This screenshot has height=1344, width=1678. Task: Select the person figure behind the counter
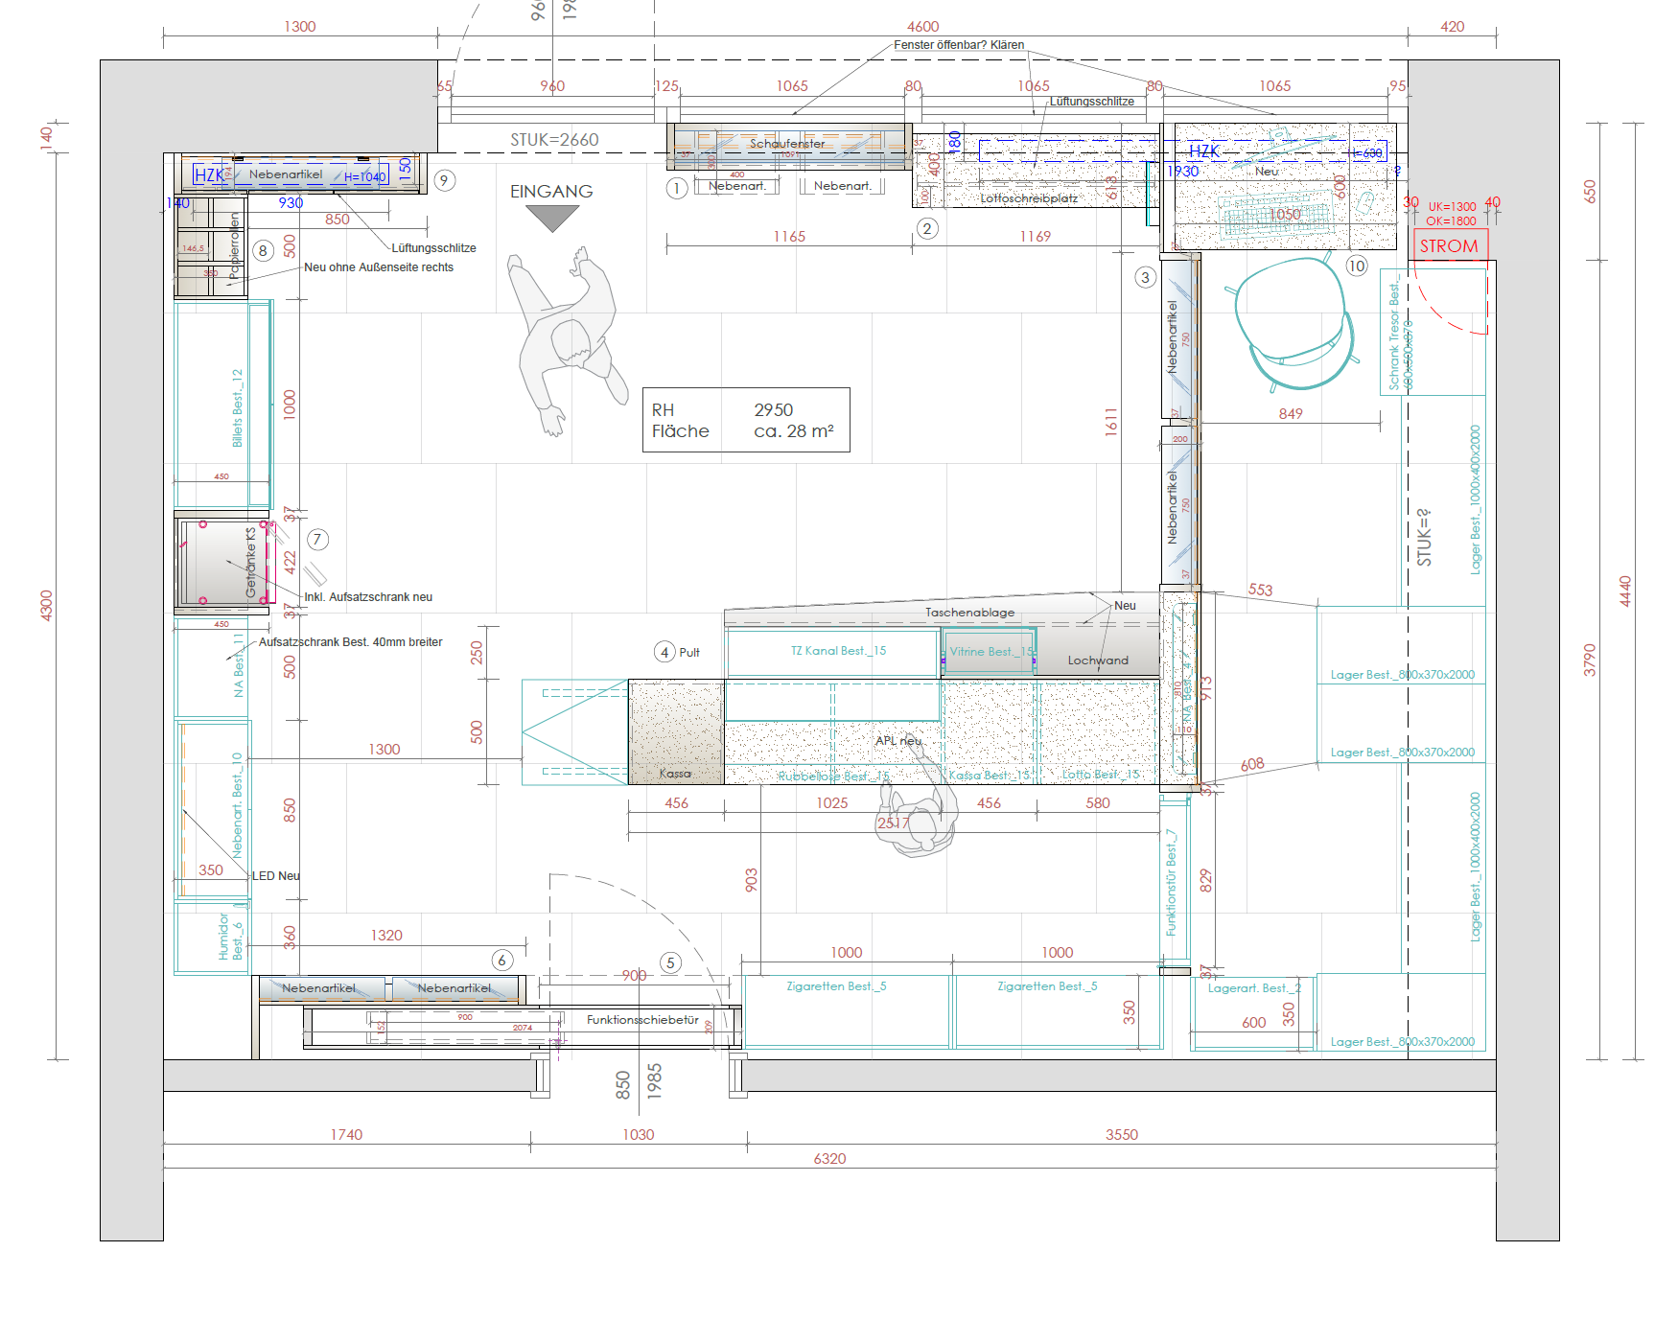[x=917, y=805]
